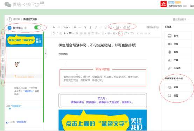Go back using the circled arrow
Image resolution: width=194 pixels, height=131 pixels.
tap(9, 19)
